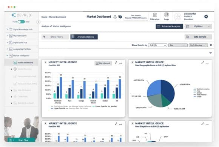Open the user avatar next to Alice Barthel
The image size is (219, 147).
pyautogui.click(x=177, y=17)
